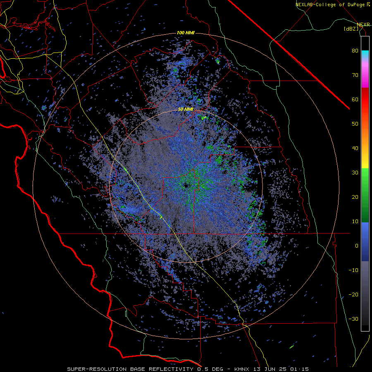Image resolution: width=372 pixels, height=372 pixels.
Task: Click the radar site center point
Action: [x=186, y=186]
